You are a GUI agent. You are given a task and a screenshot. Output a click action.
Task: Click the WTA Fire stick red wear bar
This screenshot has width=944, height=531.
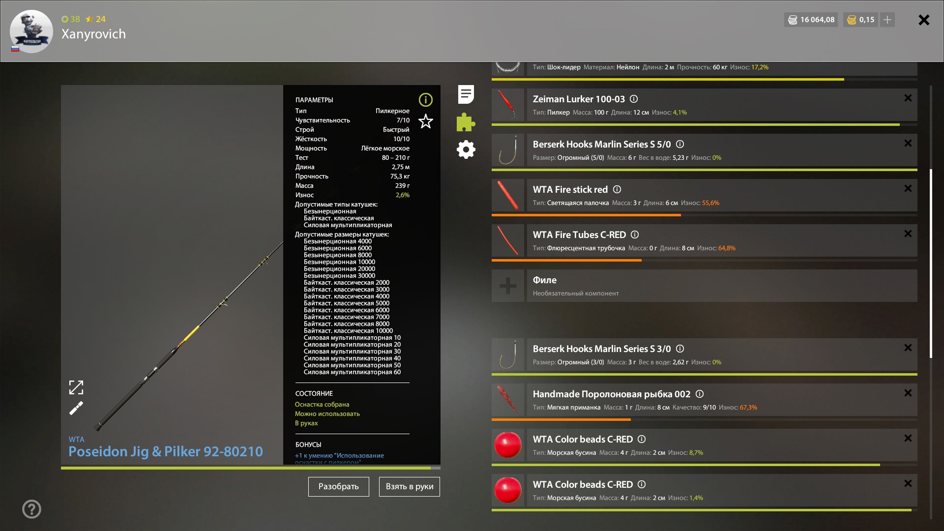coord(704,215)
